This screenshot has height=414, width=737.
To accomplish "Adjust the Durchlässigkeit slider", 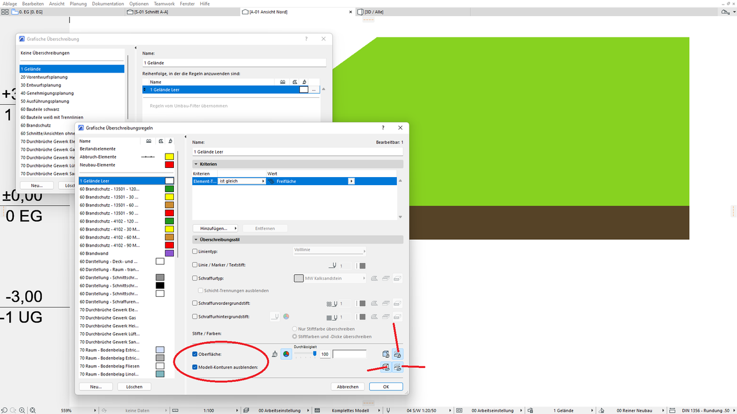I will pos(314,353).
